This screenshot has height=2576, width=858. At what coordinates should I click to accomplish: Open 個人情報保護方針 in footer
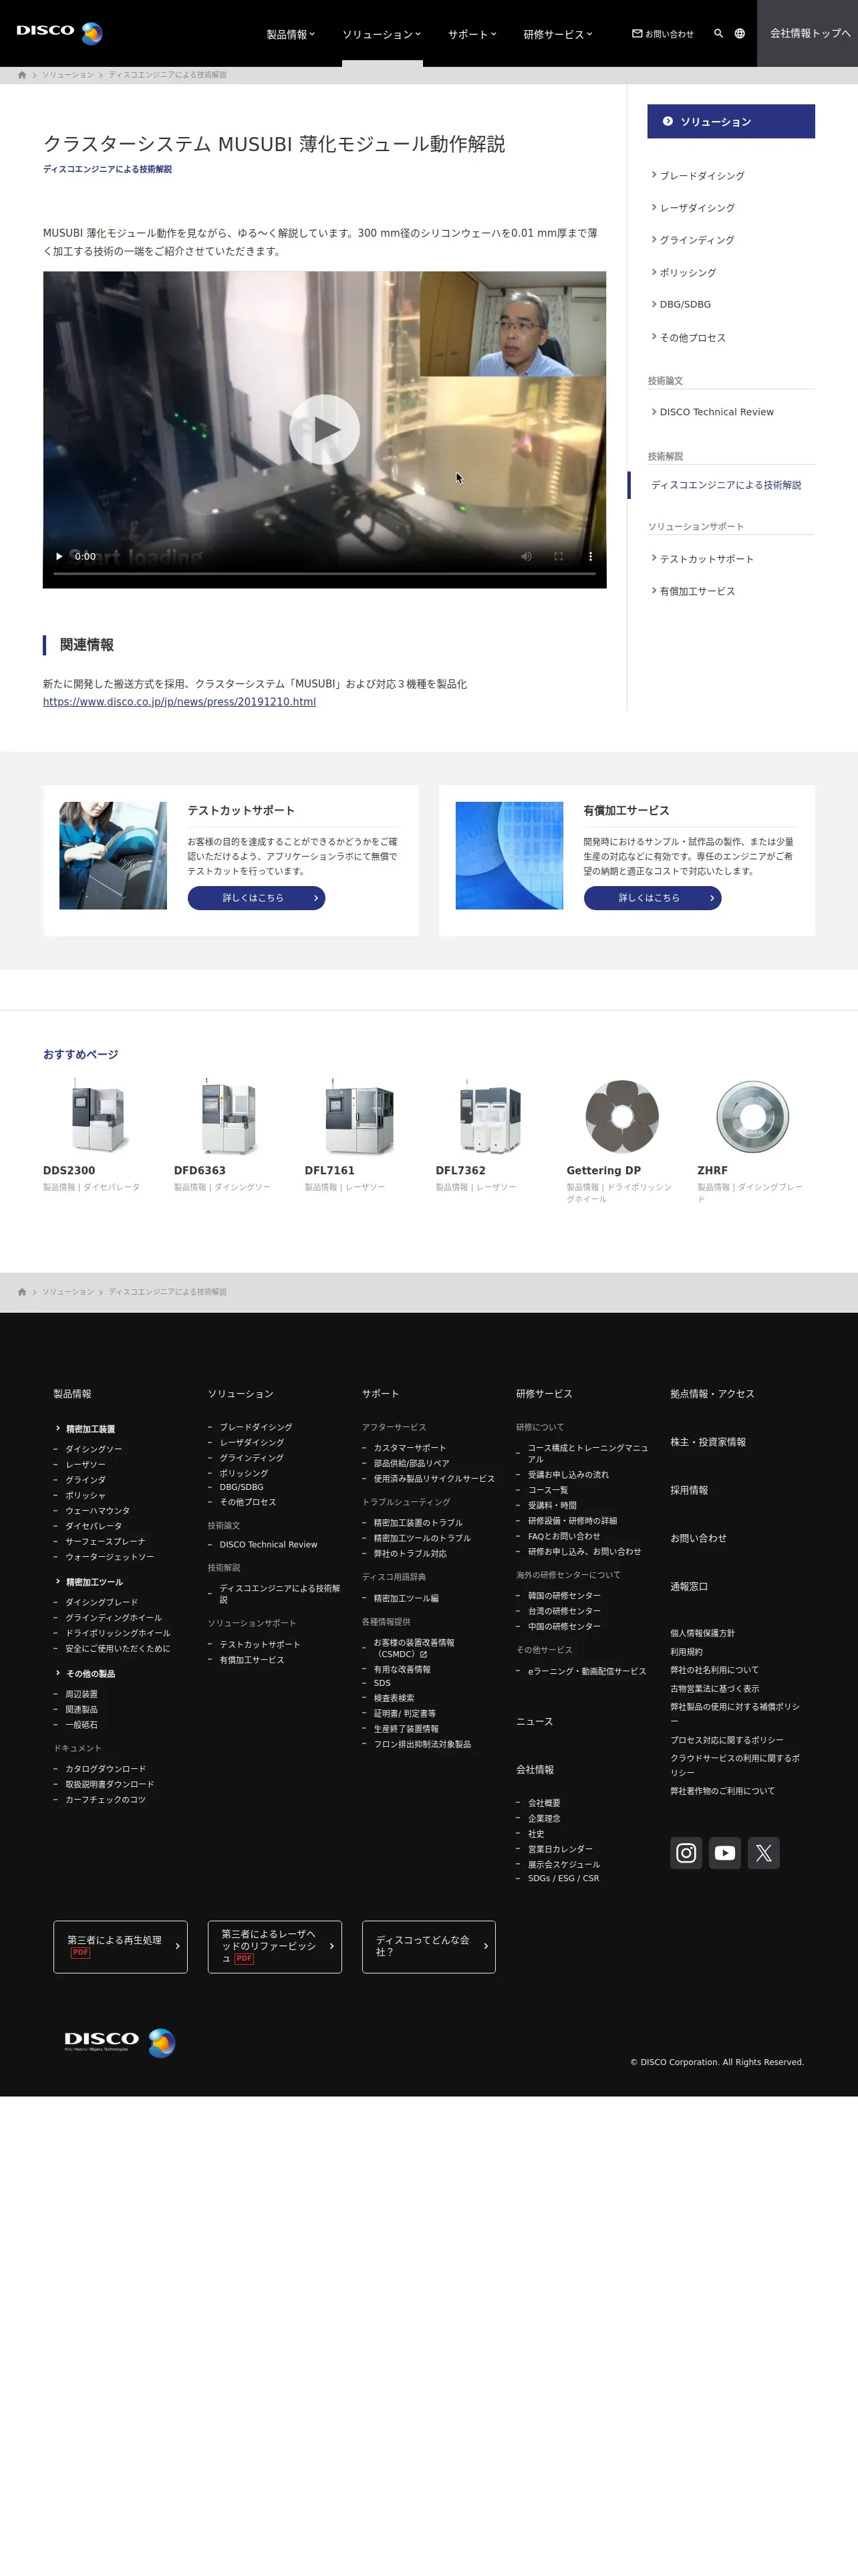pyautogui.click(x=702, y=1632)
